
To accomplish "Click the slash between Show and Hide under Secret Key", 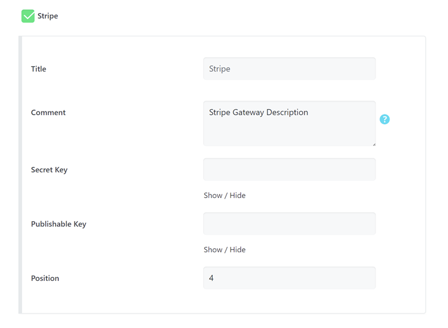I will tap(226, 196).
